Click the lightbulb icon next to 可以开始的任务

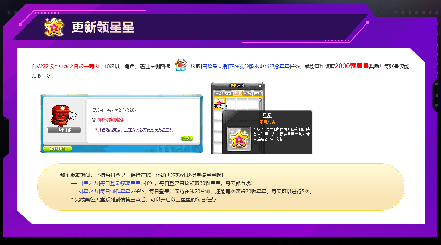click(94, 120)
